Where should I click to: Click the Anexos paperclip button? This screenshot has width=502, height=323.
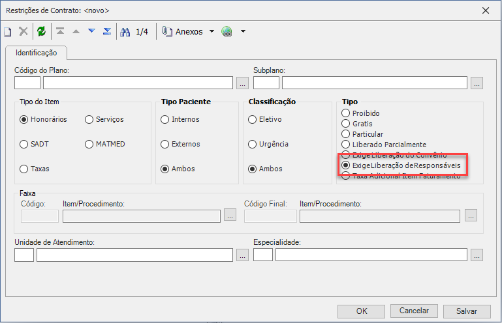point(183,32)
